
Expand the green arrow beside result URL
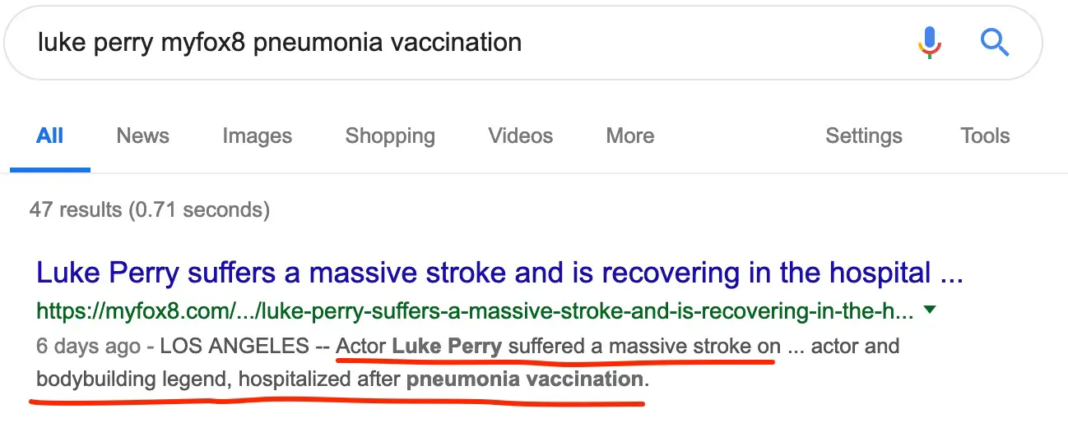930,310
